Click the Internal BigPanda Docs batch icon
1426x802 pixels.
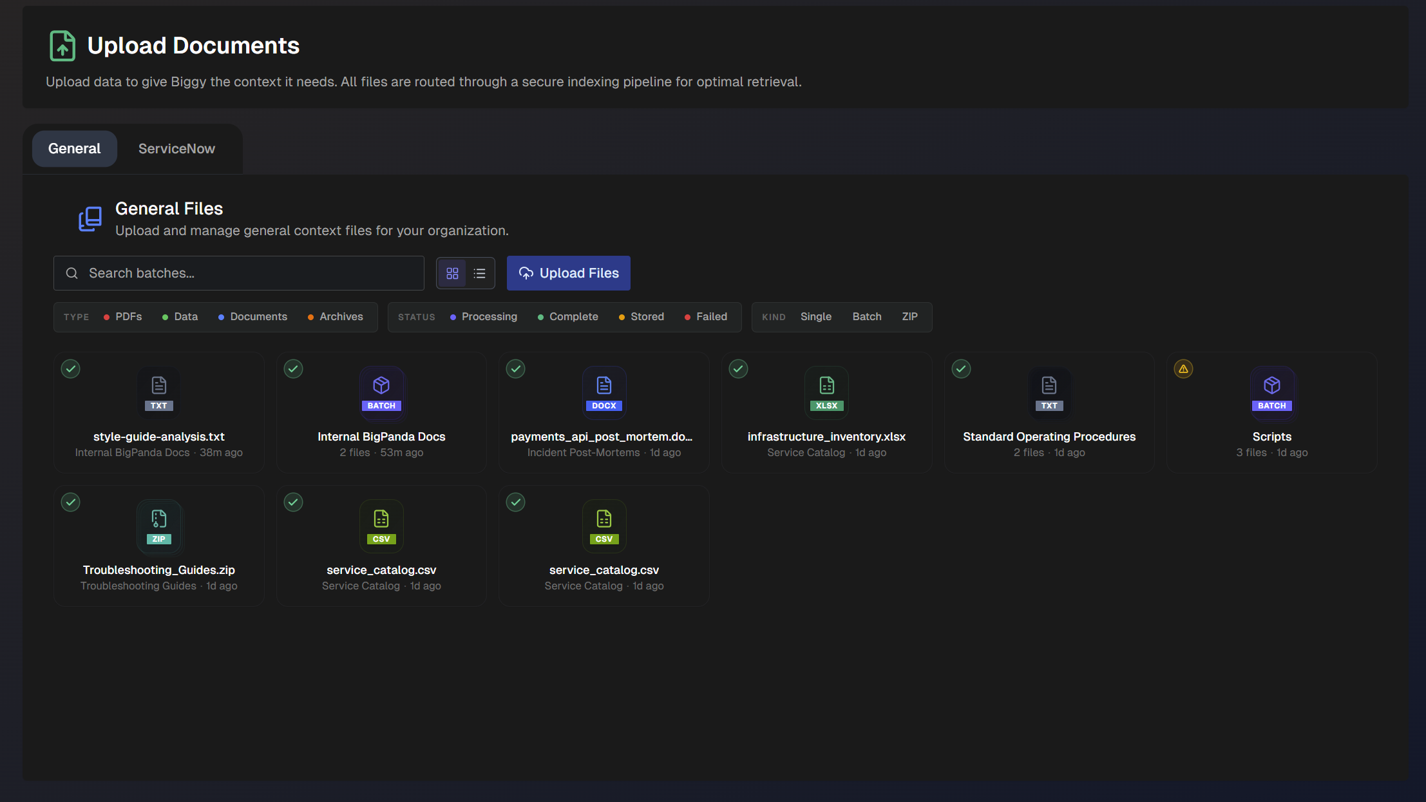(381, 391)
